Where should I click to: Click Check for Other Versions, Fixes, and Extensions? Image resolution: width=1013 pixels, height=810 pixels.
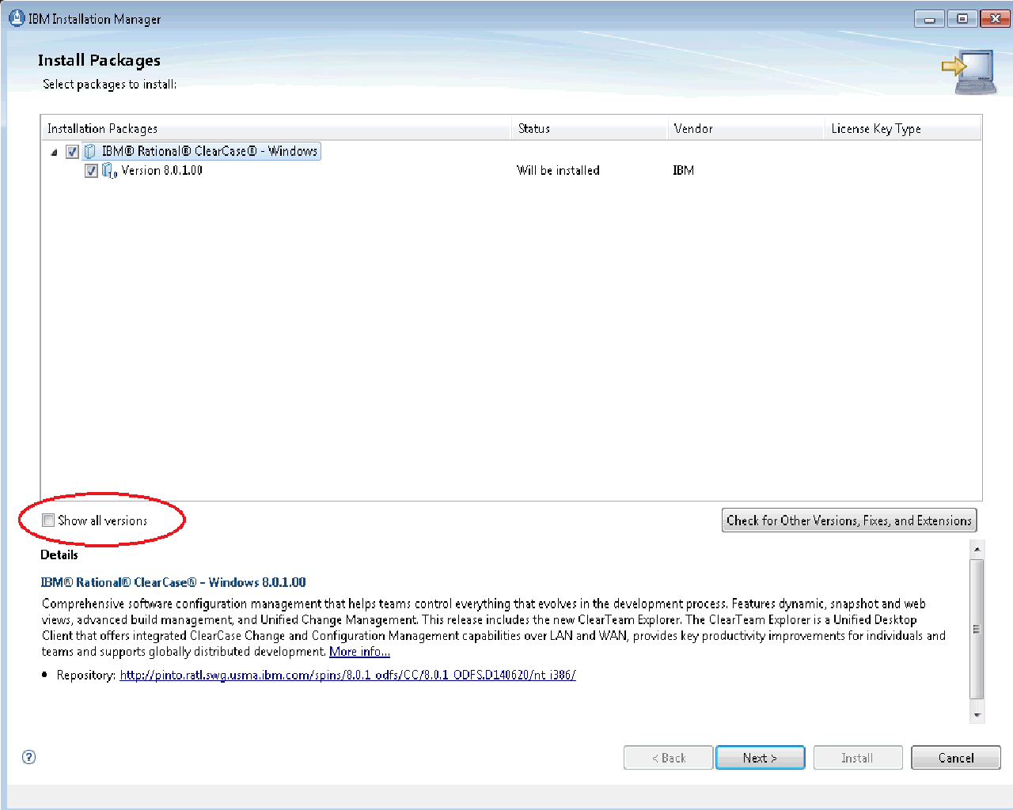click(849, 520)
